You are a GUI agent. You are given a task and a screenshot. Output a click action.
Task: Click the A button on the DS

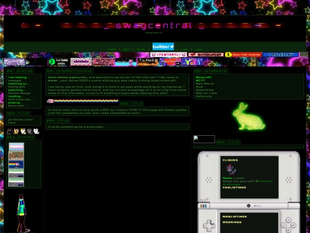click(x=293, y=226)
